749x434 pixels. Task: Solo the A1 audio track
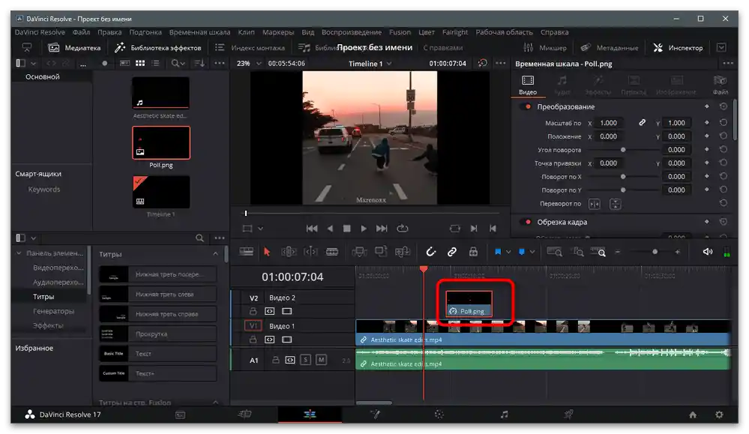[x=306, y=360]
